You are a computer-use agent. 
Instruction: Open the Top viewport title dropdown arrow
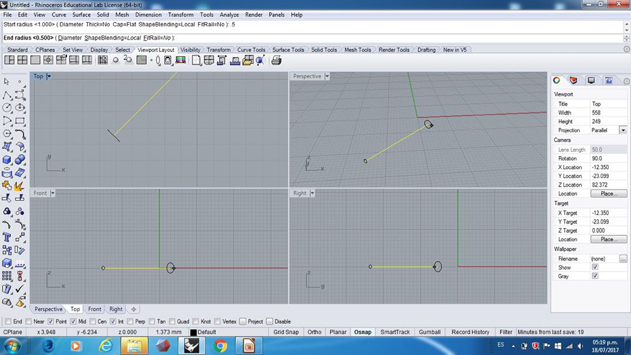coord(49,76)
